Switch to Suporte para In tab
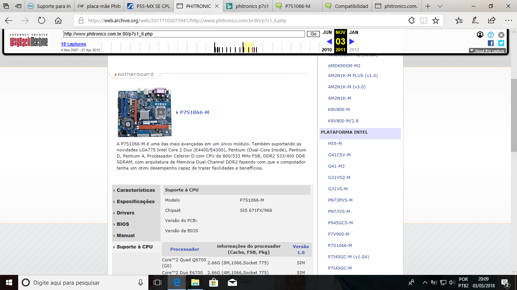 49,6
